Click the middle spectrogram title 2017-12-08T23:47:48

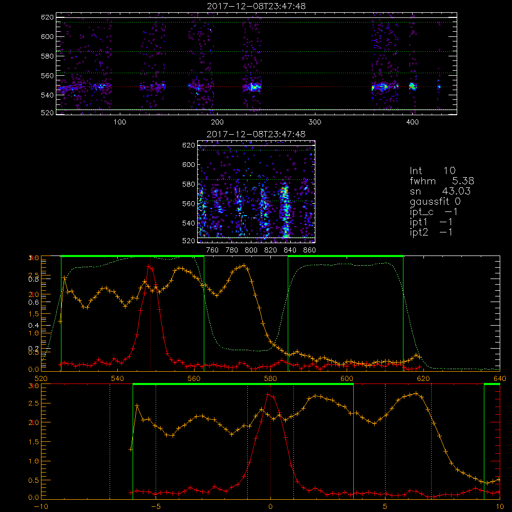click(256, 134)
